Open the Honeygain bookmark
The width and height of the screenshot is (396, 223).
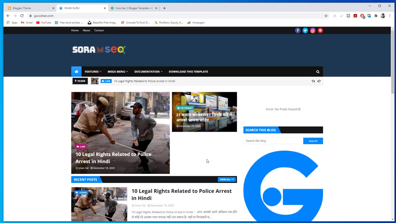(196, 23)
